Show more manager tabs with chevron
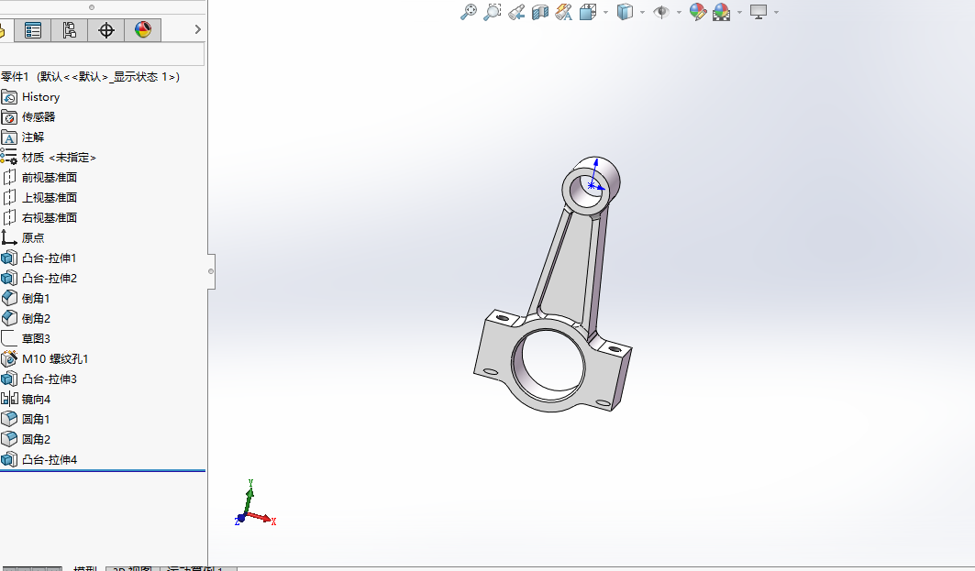975x571 pixels. (x=198, y=29)
